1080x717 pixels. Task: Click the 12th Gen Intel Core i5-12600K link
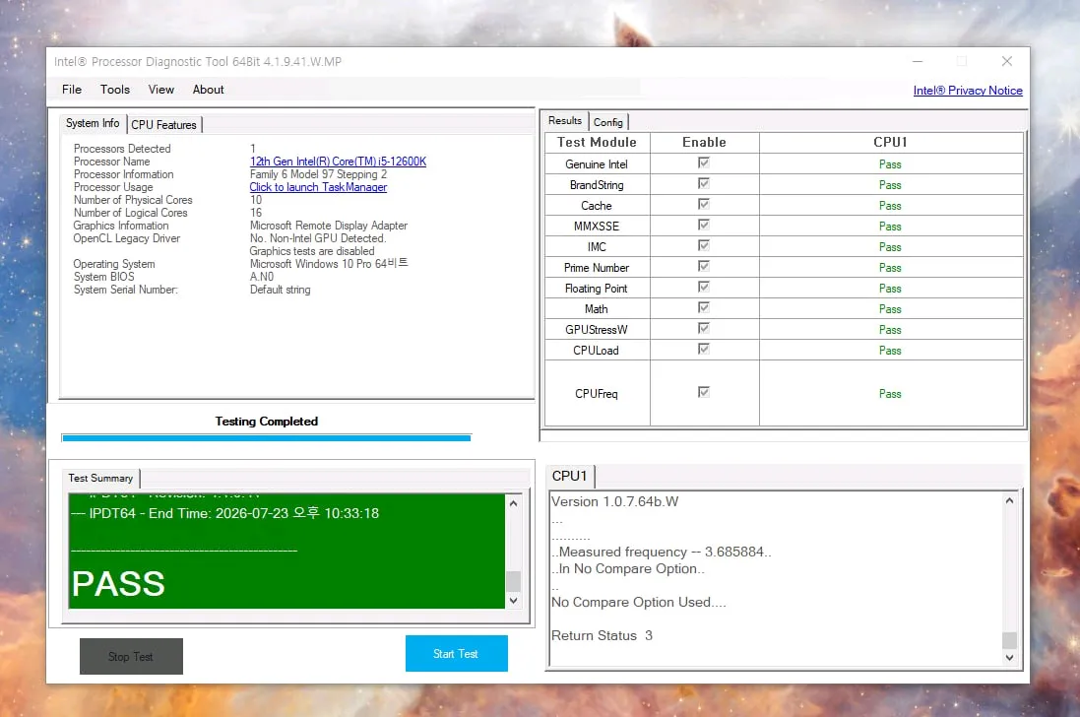point(339,162)
